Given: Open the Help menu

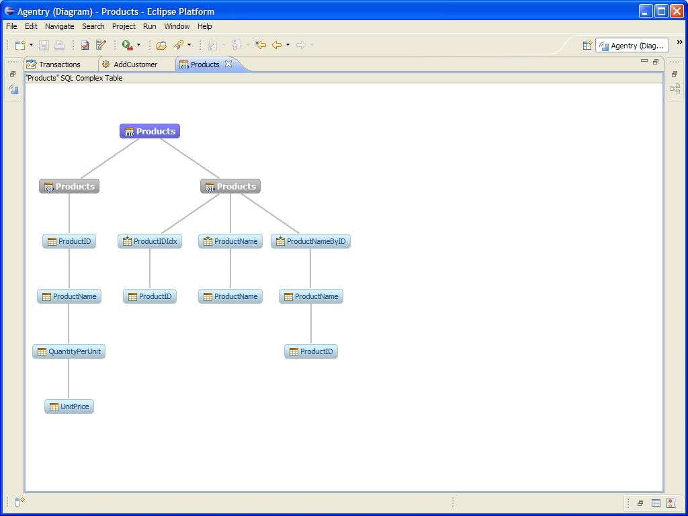Looking at the screenshot, I should pos(204,26).
